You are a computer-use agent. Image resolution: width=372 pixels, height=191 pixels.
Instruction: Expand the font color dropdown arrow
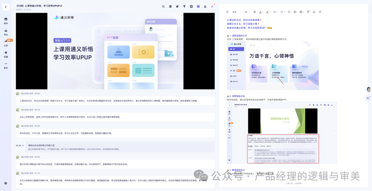(x=263, y=12)
